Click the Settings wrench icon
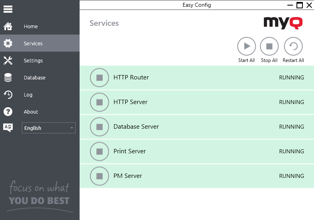 pyautogui.click(x=8, y=61)
